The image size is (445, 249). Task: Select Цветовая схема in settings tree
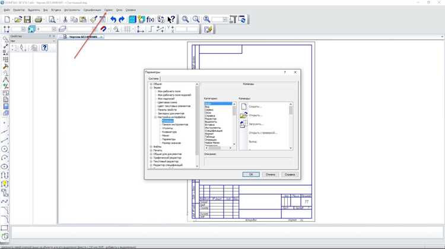point(167,102)
